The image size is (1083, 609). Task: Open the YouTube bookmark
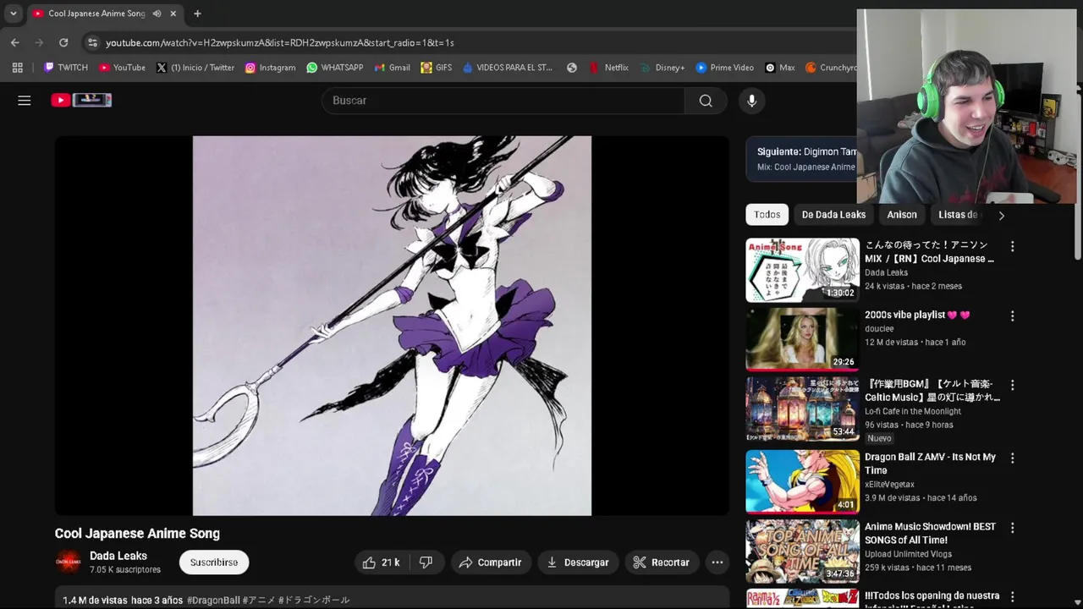[122, 68]
